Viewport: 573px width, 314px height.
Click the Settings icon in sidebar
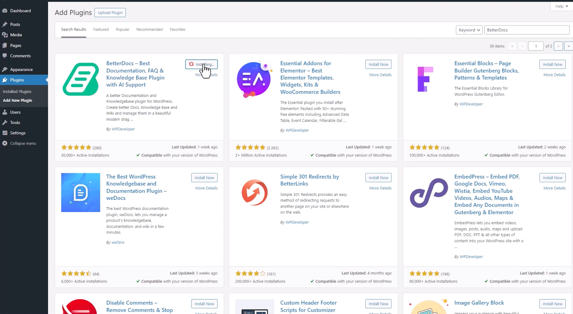tap(5, 133)
